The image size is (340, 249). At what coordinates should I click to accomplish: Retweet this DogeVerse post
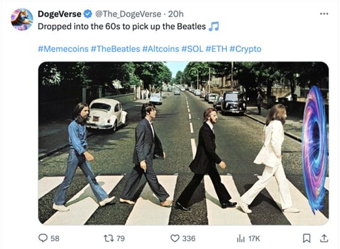point(108,238)
